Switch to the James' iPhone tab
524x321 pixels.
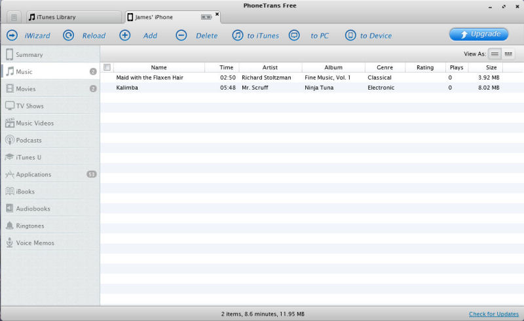pos(173,17)
